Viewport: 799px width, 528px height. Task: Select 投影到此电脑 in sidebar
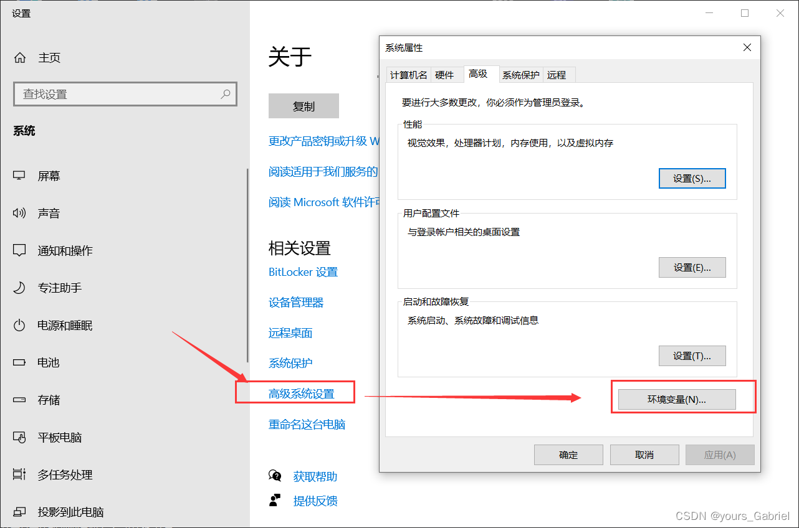point(71,512)
